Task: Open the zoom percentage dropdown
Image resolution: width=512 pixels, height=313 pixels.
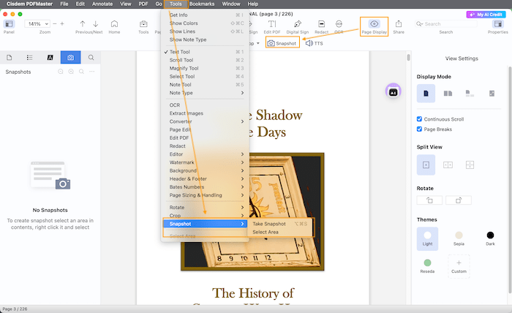Action: (37, 24)
